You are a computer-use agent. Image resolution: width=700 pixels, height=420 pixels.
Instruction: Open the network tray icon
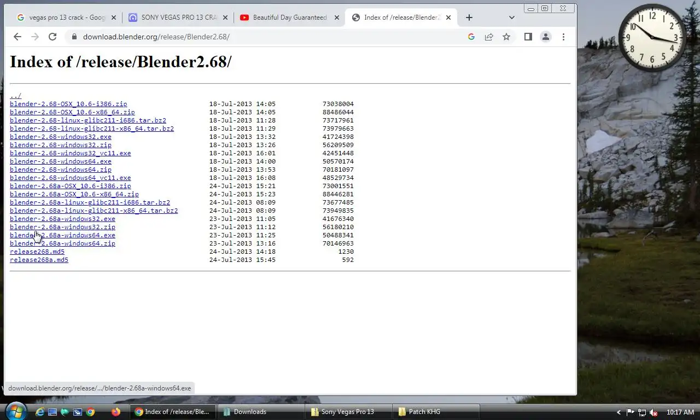642,412
